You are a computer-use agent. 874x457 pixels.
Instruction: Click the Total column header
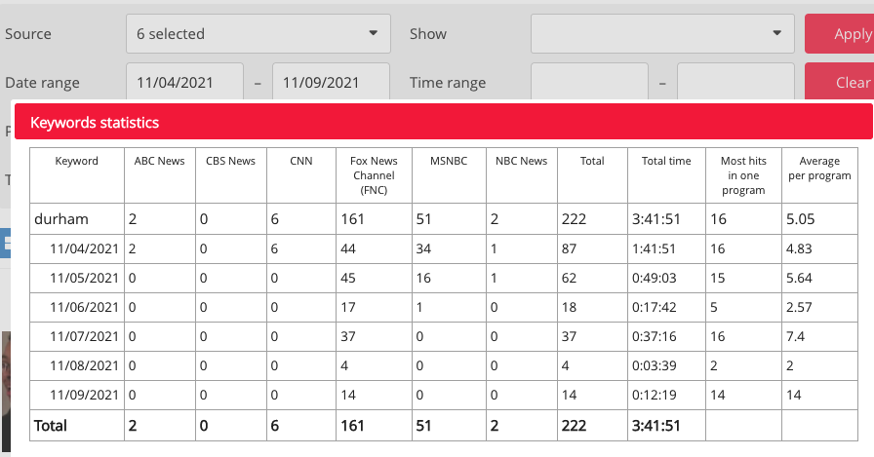click(592, 175)
